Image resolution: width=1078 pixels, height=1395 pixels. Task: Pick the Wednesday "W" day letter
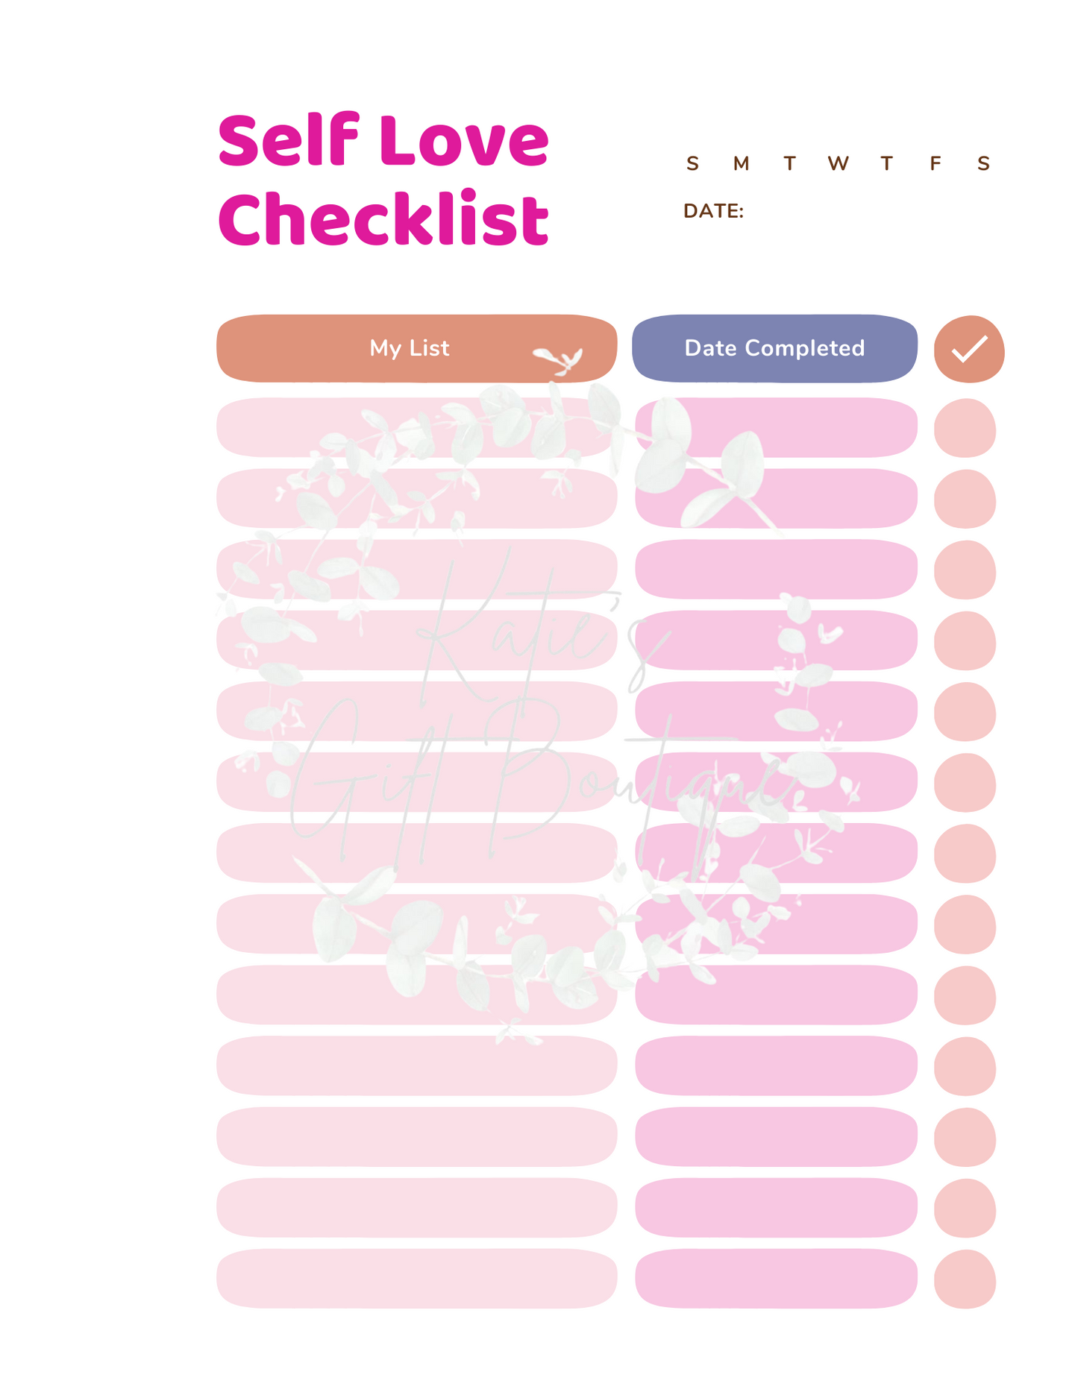838,163
